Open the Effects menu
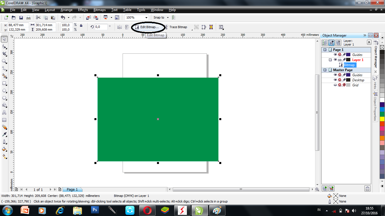 [83, 10]
